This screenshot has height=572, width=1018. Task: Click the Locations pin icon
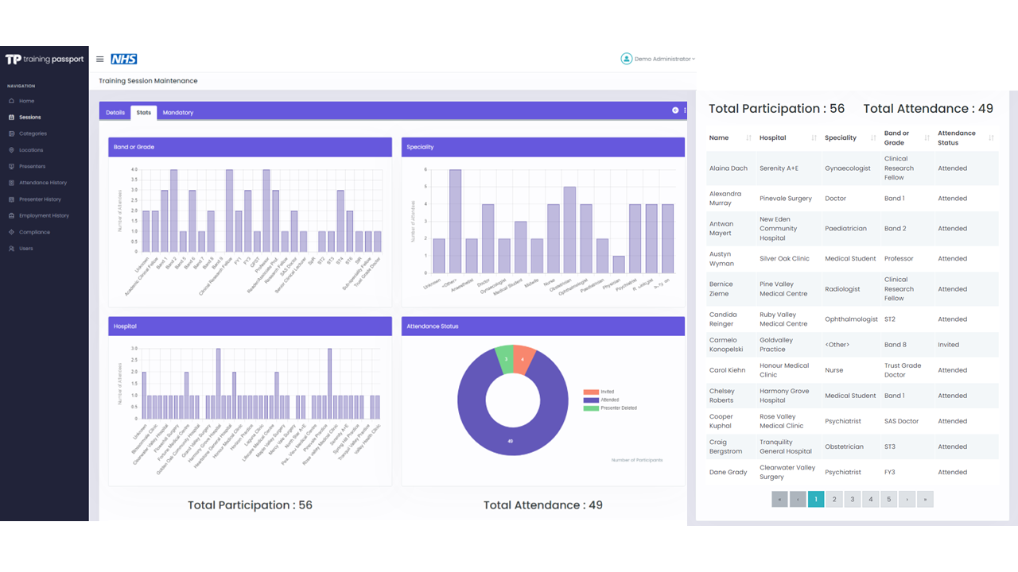(x=11, y=150)
